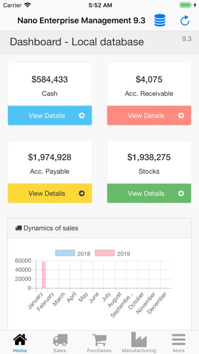Image resolution: width=199 pixels, height=354 pixels.
Task: Click the November axis label
Action: tap(146, 303)
